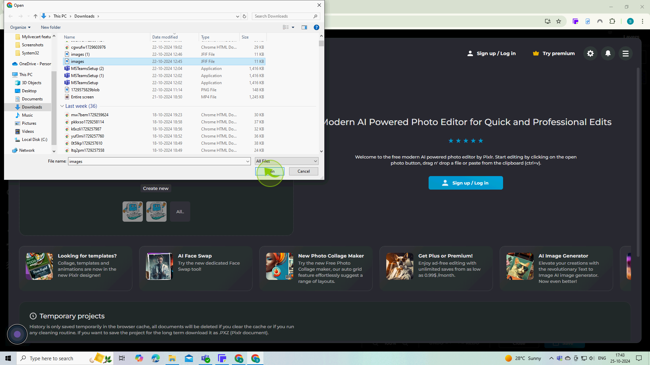The height and width of the screenshot is (365, 650).
Task: Open Chrome extensions puzzle icon
Action: 612,21
